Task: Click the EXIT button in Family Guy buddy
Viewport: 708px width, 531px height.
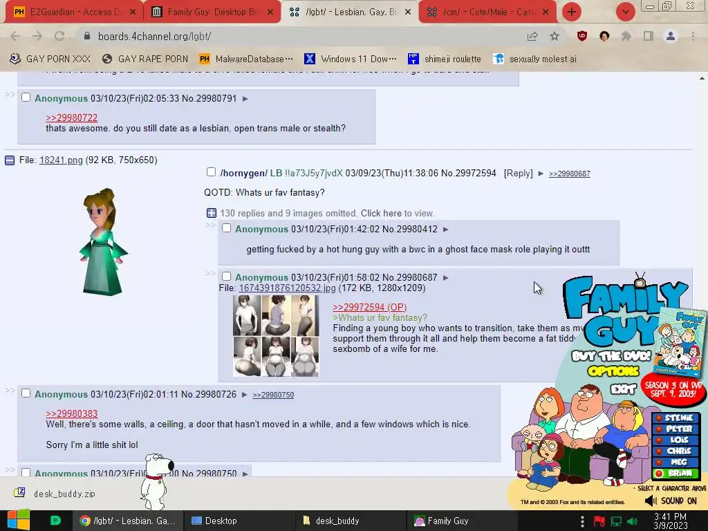Action: pyautogui.click(x=623, y=389)
